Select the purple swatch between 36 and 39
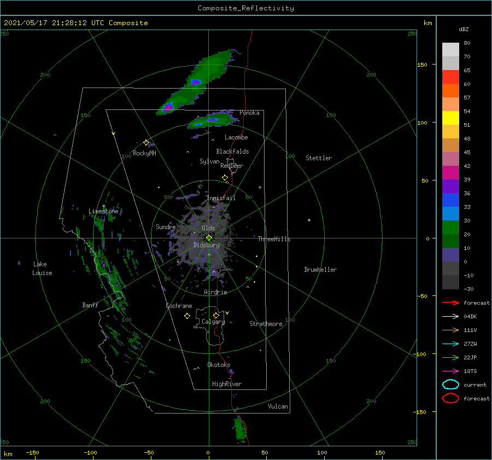The width and height of the screenshot is (492, 460). 450,187
